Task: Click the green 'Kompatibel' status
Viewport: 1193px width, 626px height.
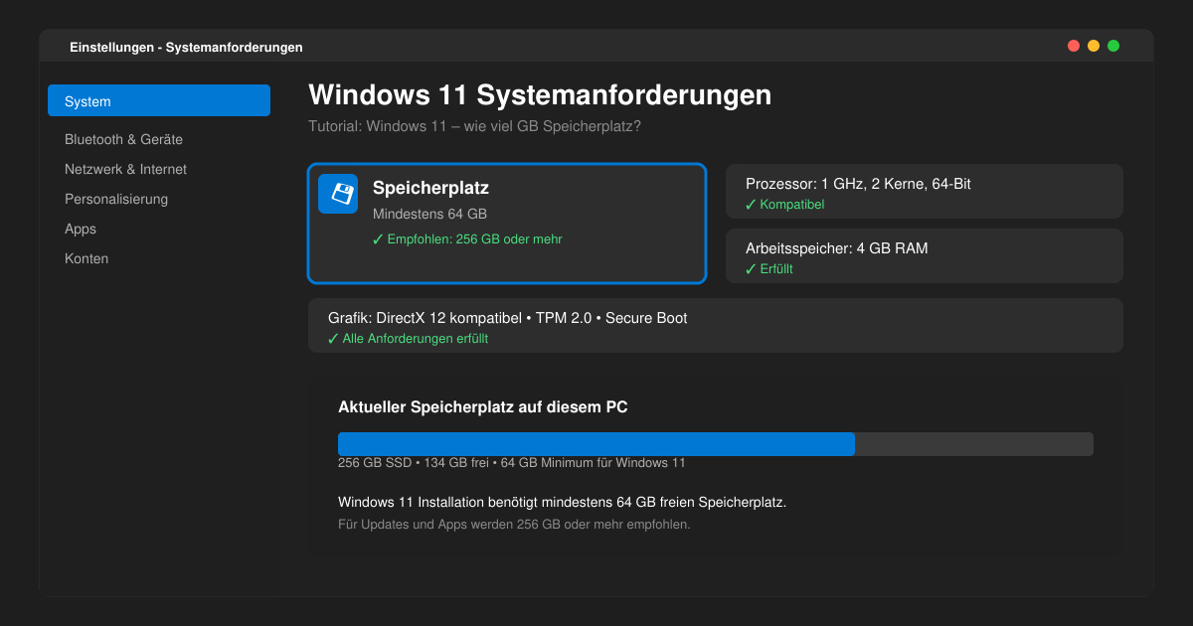Action: [784, 205]
